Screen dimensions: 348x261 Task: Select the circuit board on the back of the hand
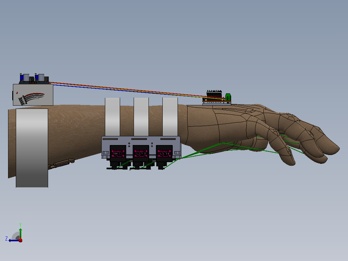coord(216,102)
